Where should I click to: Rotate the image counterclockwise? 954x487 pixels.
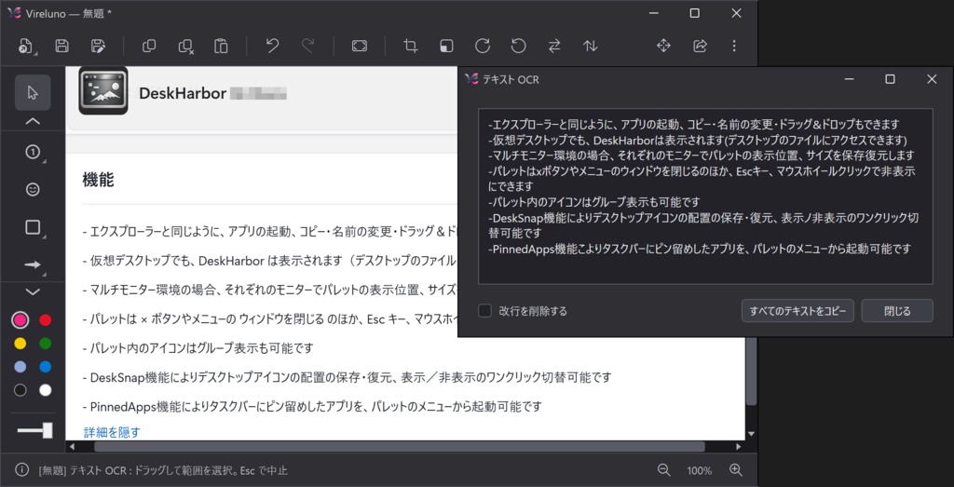[518, 47]
